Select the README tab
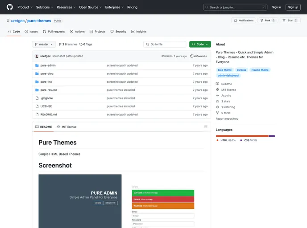Image resolution: width=307 pixels, height=228 pixels. [x=44, y=127]
